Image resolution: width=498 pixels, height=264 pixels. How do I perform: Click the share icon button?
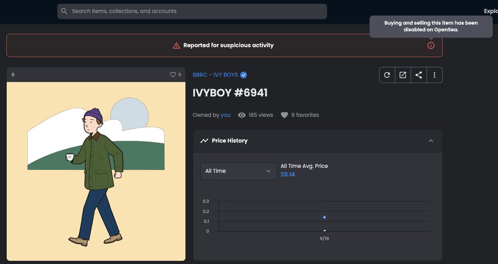tap(418, 75)
